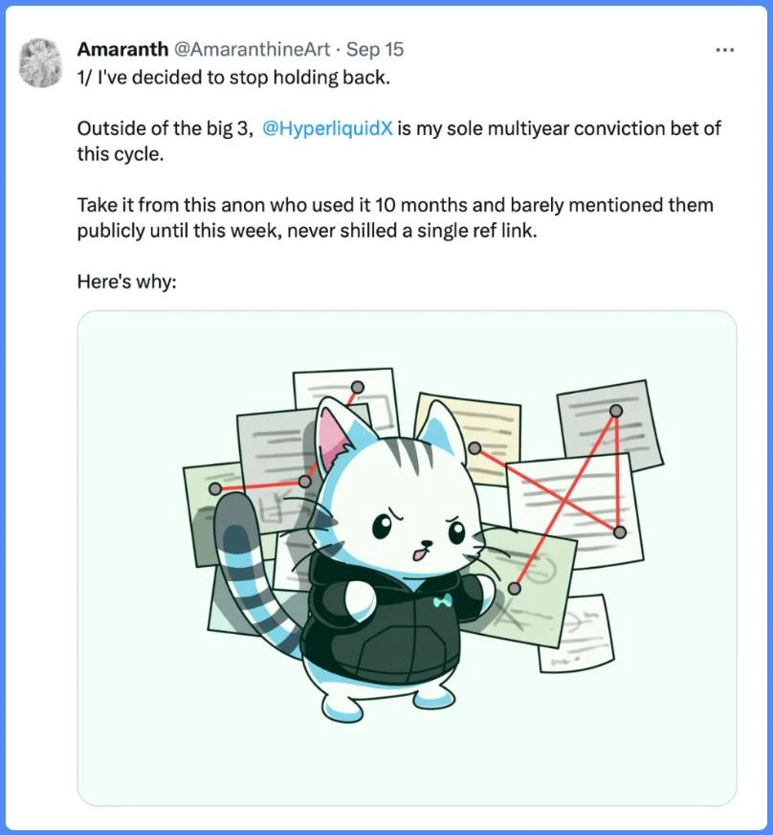Open the @HyperliquidX mention
Image resolution: width=773 pixels, height=835 pixels.
[327, 128]
